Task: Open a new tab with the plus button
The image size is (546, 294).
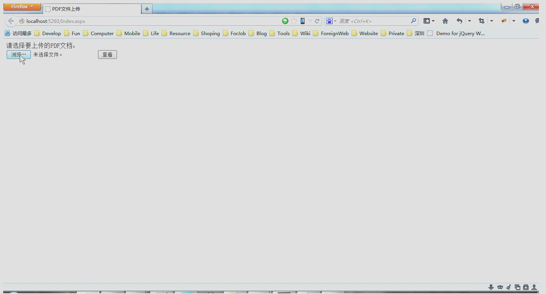Action: click(147, 9)
